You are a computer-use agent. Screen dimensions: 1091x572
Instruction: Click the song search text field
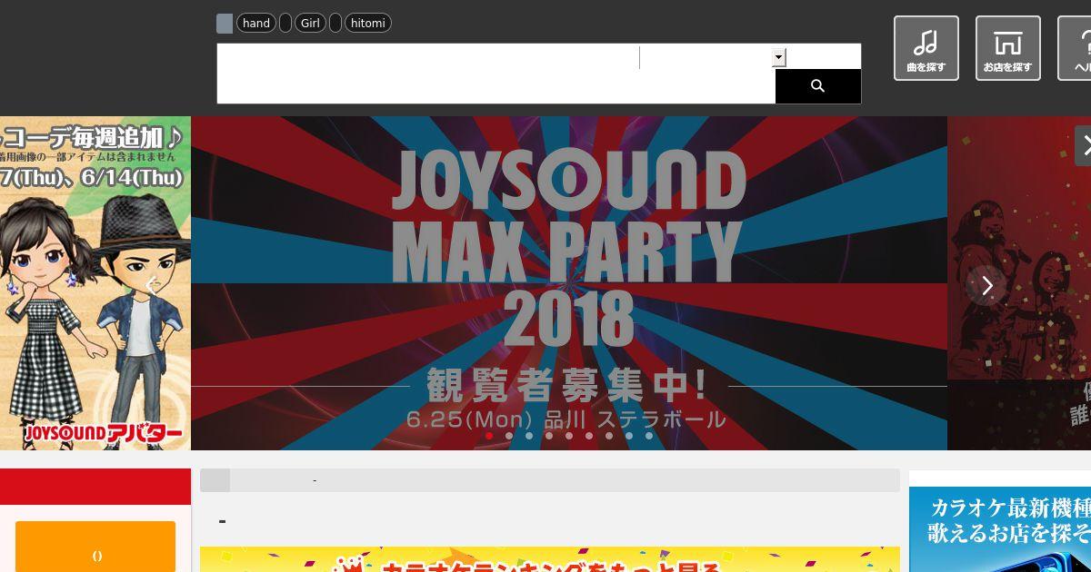[428, 58]
